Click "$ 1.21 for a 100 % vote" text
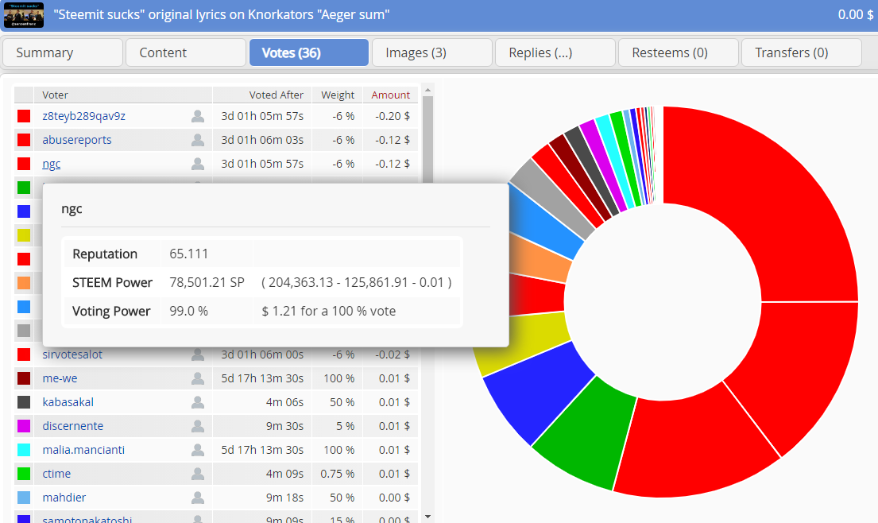The width and height of the screenshot is (878, 523). [x=329, y=311]
